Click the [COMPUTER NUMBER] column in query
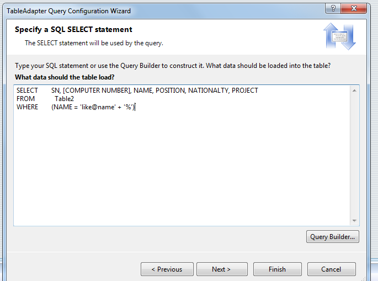The height and width of the screenshot is (281, 378). coord(97,91)
